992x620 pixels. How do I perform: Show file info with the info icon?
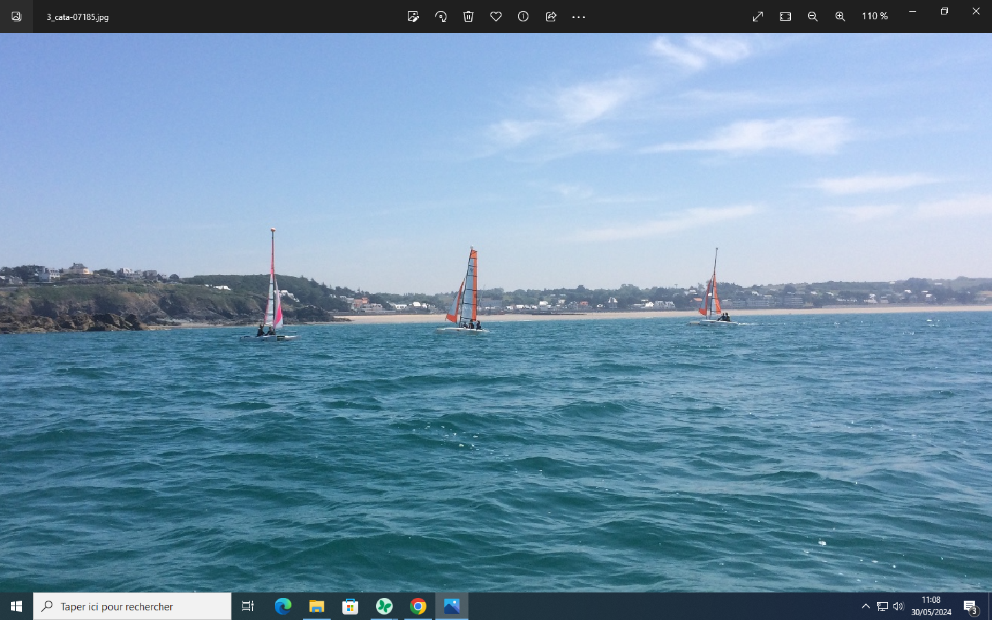(x=524, y=17)
